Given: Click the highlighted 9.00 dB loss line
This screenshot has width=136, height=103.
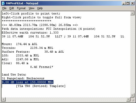Looking at the screenshot, I should 28,82.
